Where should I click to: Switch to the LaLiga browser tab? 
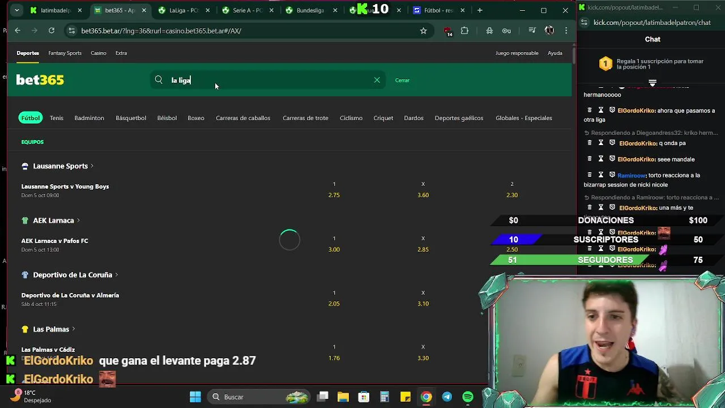click(184, 10)
